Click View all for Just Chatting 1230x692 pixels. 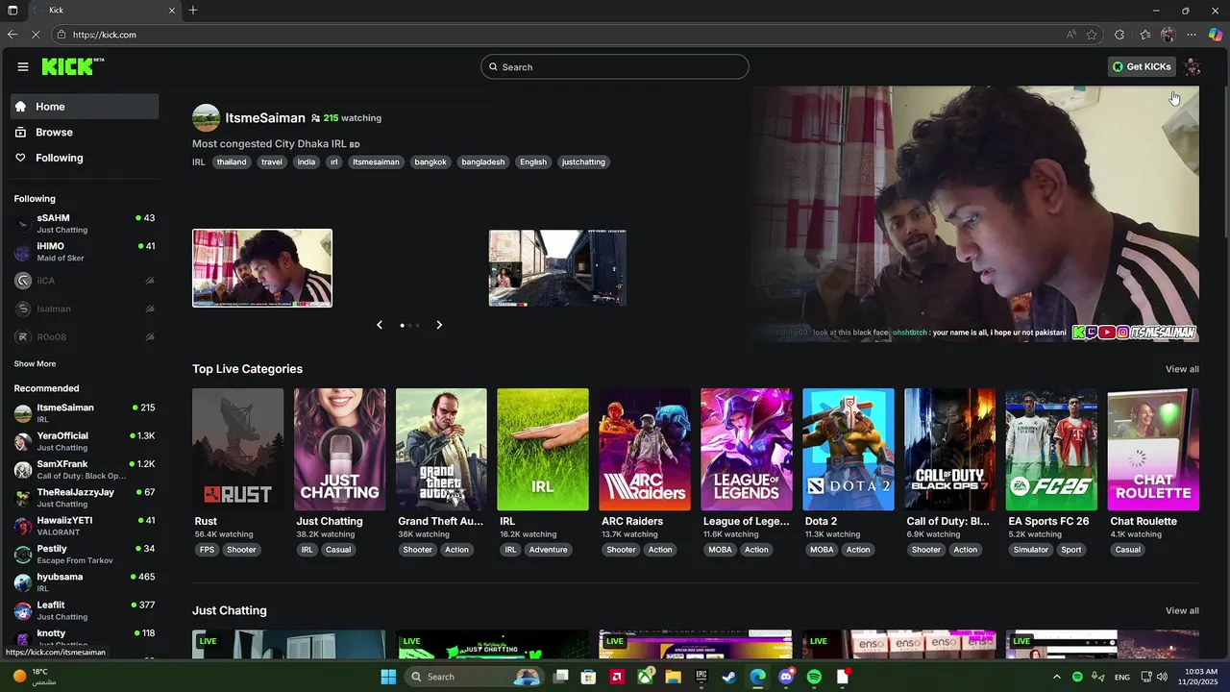tap(1182, 610)
